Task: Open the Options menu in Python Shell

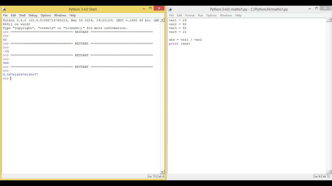Action: click(x=46, y=15)
